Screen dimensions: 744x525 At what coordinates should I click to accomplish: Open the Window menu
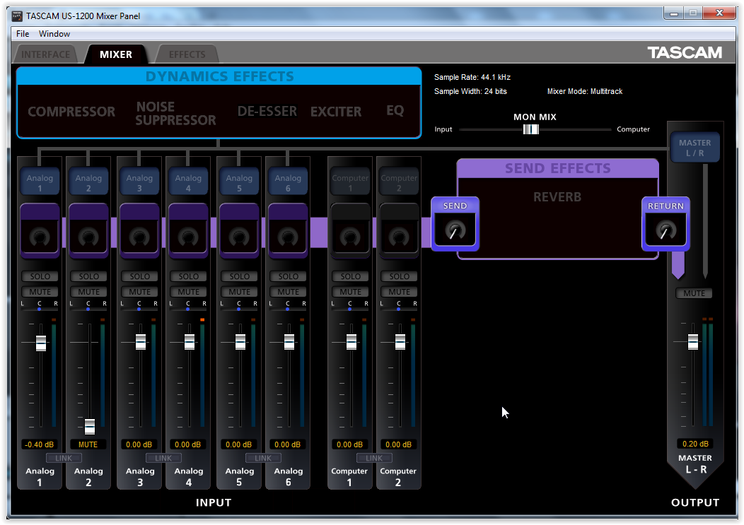click(x=54, y=34)
